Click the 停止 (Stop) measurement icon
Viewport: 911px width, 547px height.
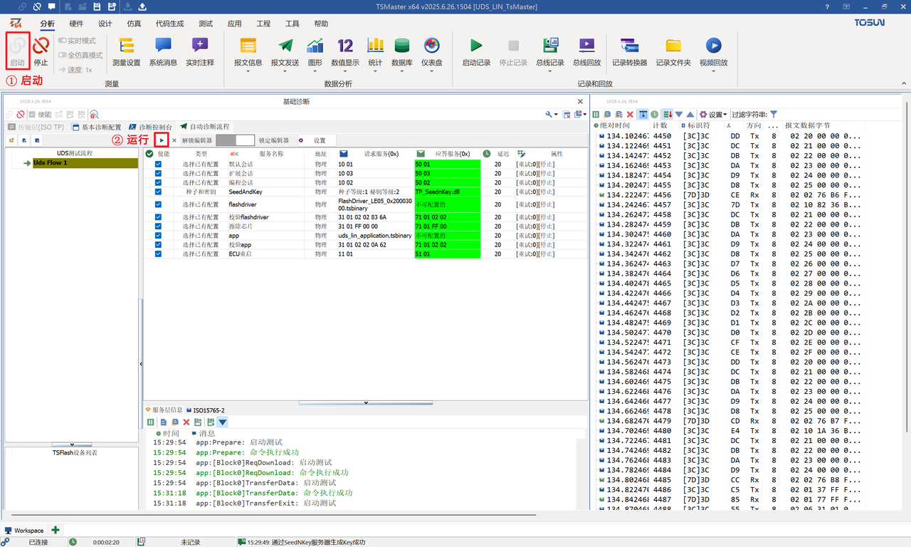(x=41, y=50)
